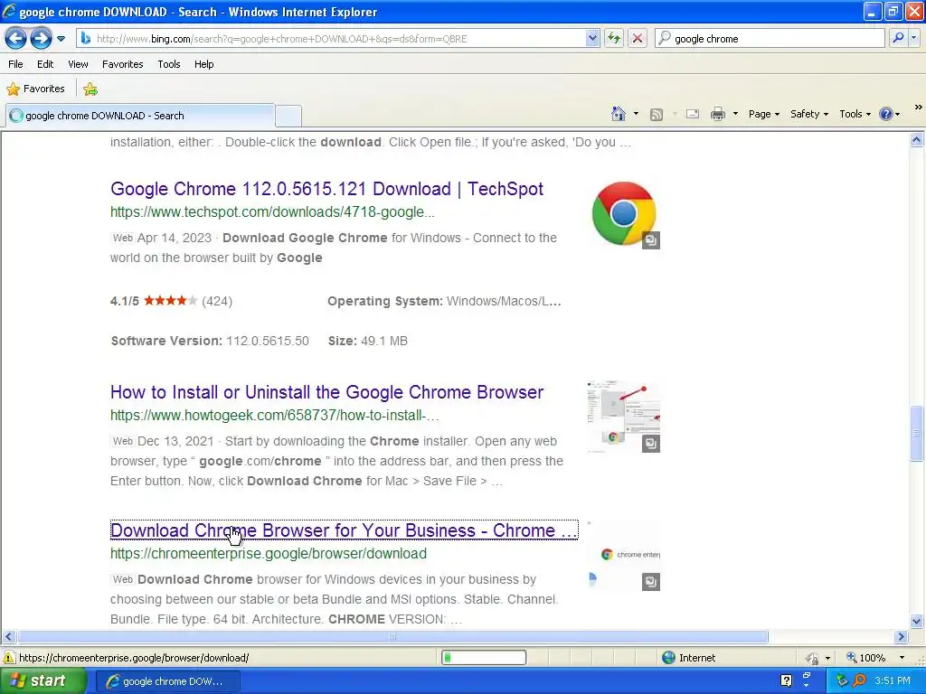Open the Safety dropdown menu
Viewport: 926px width, 694px height.
[809, 114]
